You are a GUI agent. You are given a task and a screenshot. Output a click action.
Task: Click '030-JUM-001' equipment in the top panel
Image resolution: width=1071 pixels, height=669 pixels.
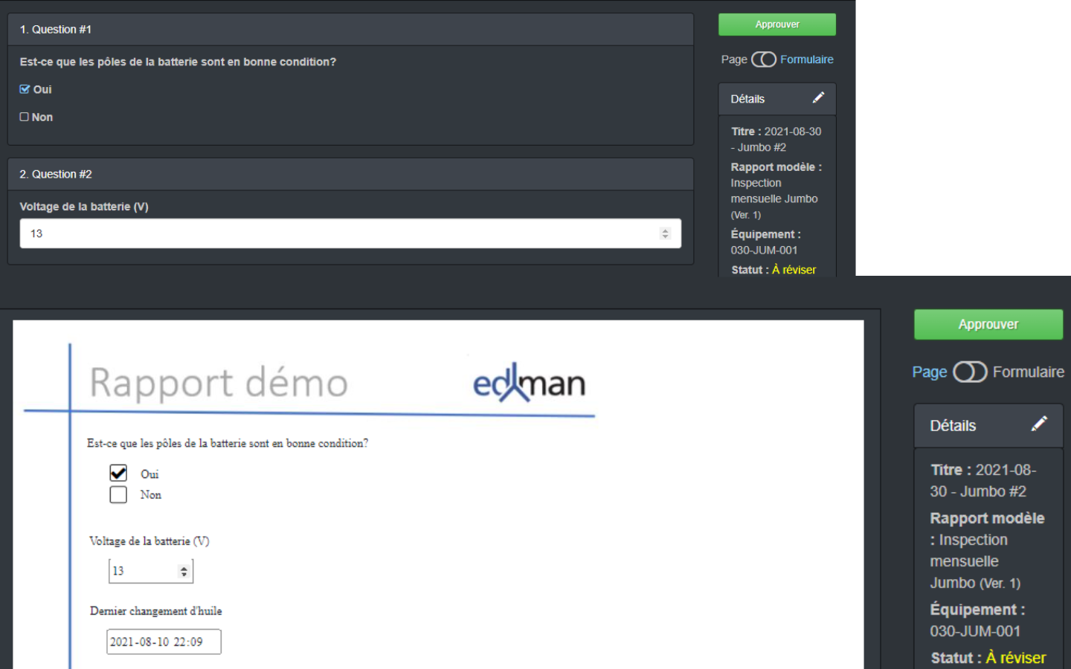click(x=764, y=251)
